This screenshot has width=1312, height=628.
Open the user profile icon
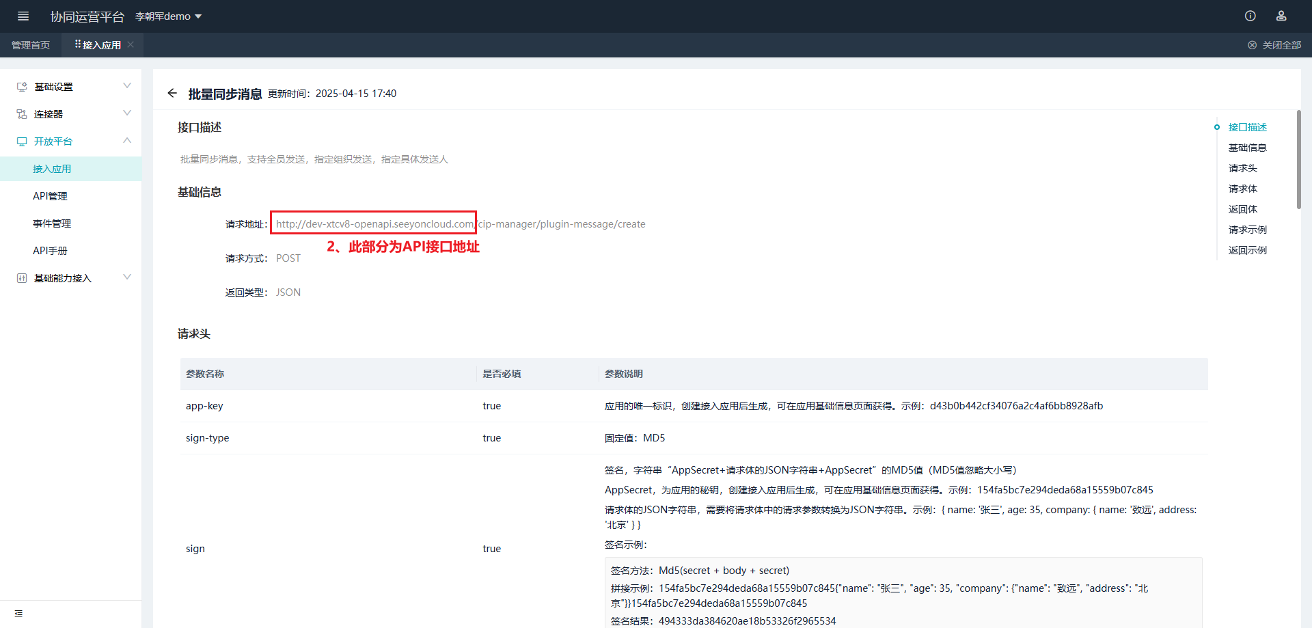(x=1281, y=16)
